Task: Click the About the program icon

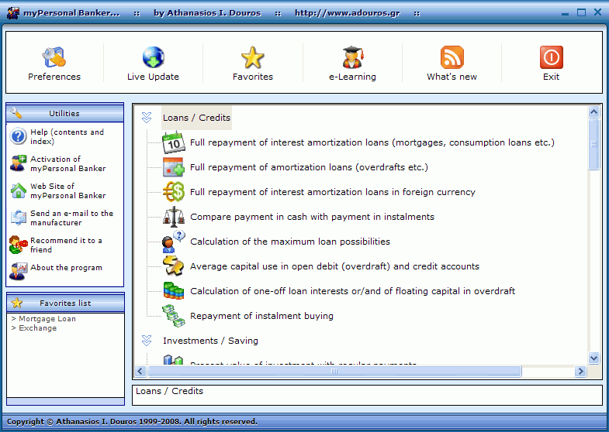Action: click(x=18, y=271)
